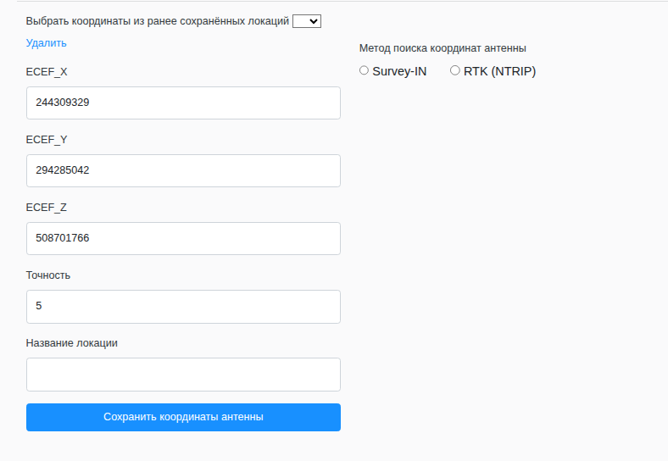The image size is (668, 461).
Task: Focus the ECEF_X input field
Action: point(183,103)
